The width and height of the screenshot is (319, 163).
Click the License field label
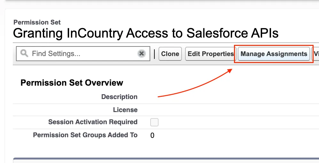(125, 110)
